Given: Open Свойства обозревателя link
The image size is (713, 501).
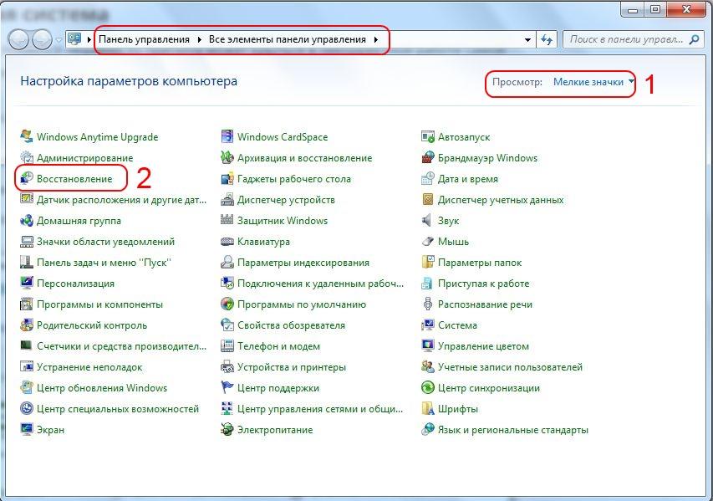Looking at the screenshot, I should [x=291, y=325].
